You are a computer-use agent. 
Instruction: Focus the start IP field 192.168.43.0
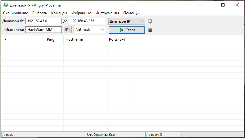43,21
